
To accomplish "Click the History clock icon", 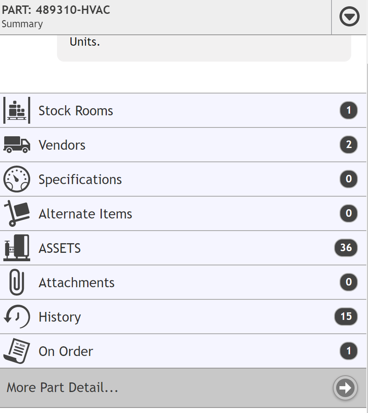I will 17,317.
